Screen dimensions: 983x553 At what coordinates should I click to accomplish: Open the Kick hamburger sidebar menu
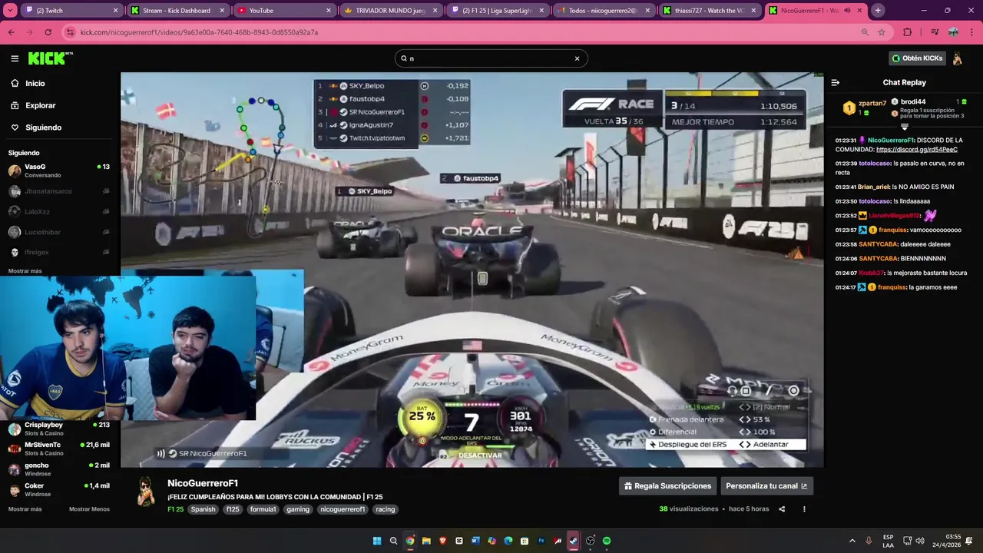[15, 58]
